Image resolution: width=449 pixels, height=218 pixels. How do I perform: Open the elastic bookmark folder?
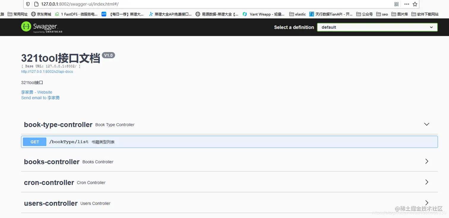(x=298, y=14)
